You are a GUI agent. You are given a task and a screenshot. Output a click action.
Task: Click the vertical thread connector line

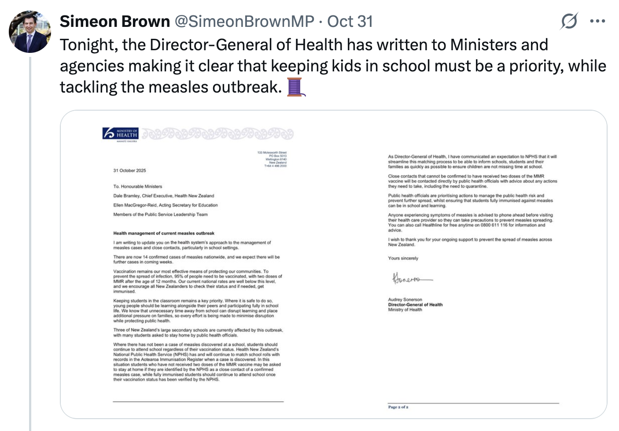click(30, 242)
